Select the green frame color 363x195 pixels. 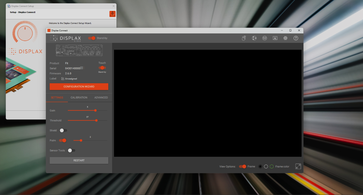click(x=272, y=166)
